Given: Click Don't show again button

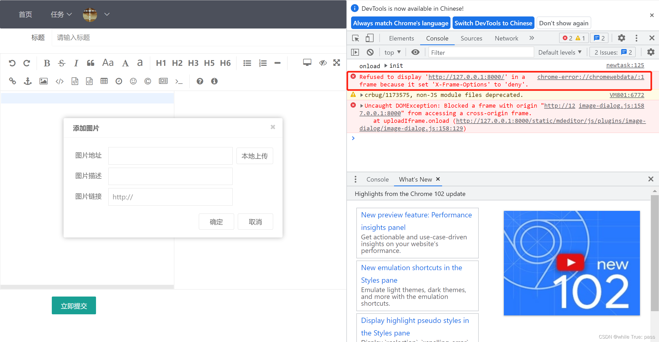Looking at the screenshot, I should 564,23.
